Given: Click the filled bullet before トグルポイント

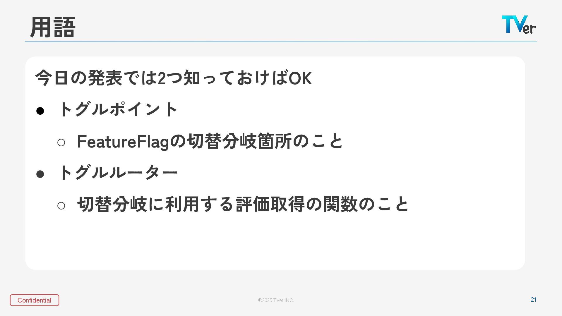Looking at the screenshot, I should point(40,111).
